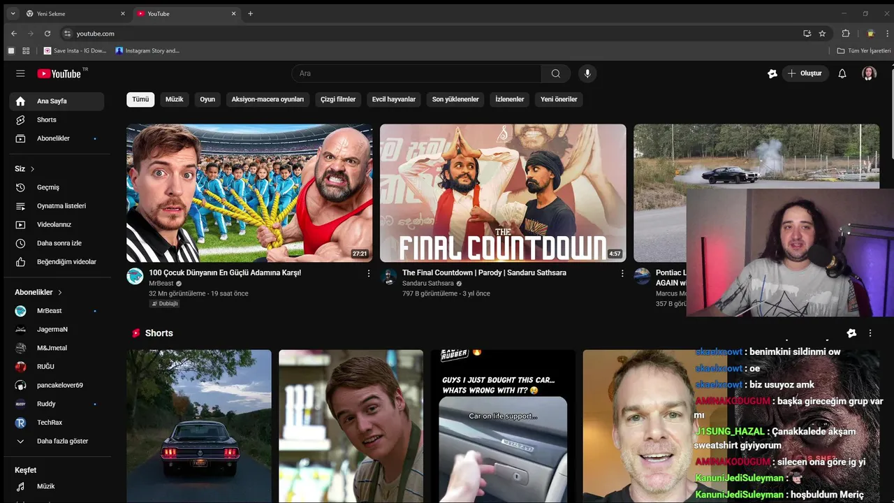The image size is (894, 503).
Task: Select the Yeni öneriler chip
Action: (559, 99)
